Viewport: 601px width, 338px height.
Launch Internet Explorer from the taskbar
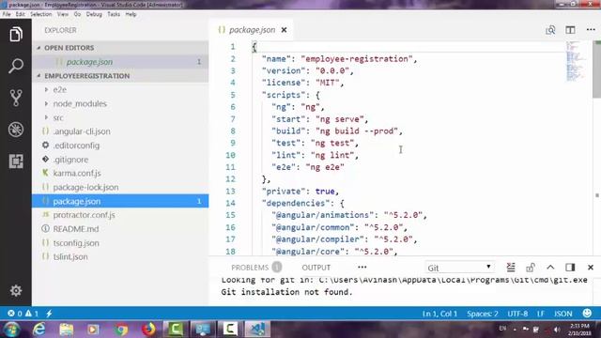point(39,330)
